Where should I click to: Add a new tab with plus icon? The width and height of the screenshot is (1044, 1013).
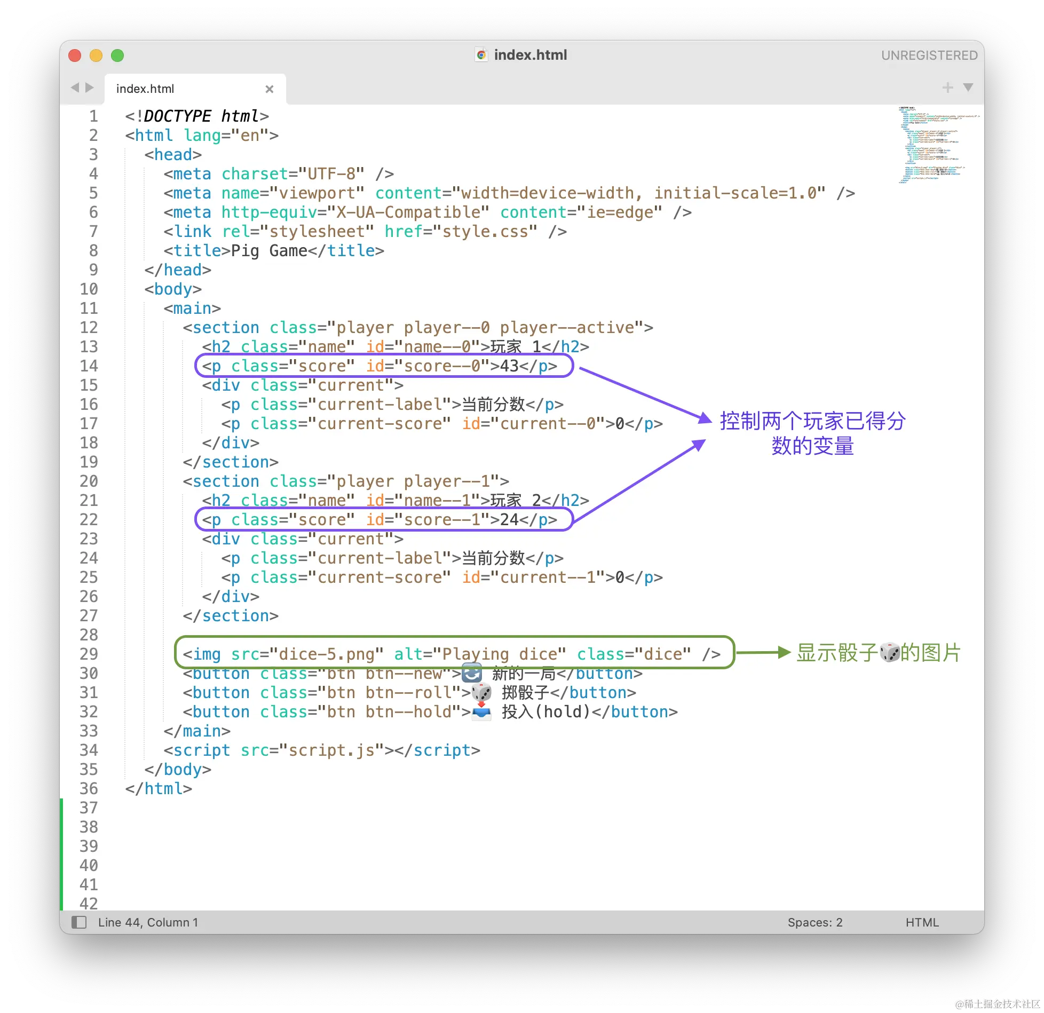coord(947,88)
